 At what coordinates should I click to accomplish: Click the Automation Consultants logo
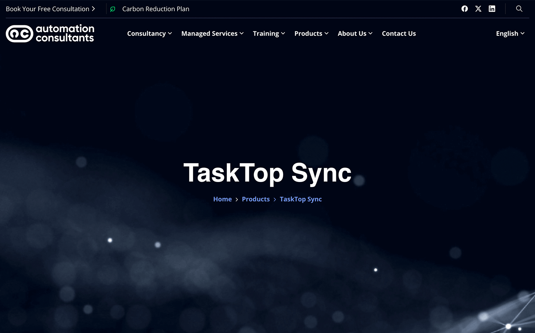50,34
